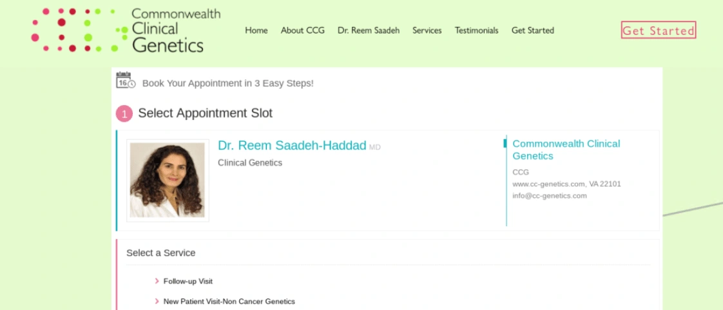The image size is (723, 310).
Task: Click the calendar clock booking icon
Action: coord(126,80)
